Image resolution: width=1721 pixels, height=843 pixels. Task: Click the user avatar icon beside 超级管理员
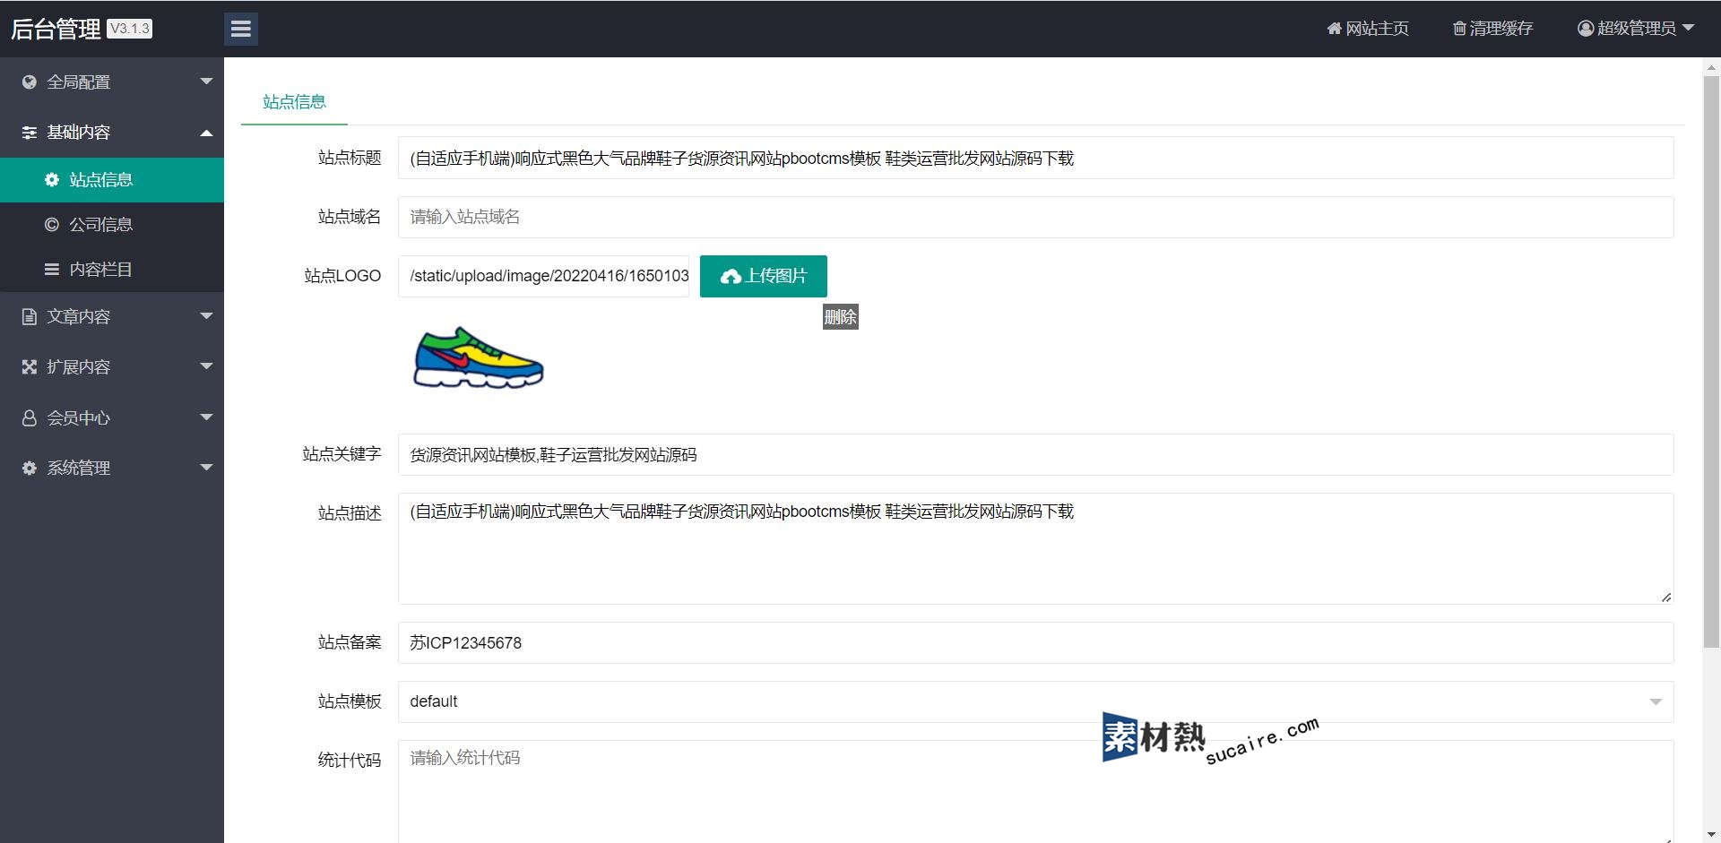pos(1585,29)
